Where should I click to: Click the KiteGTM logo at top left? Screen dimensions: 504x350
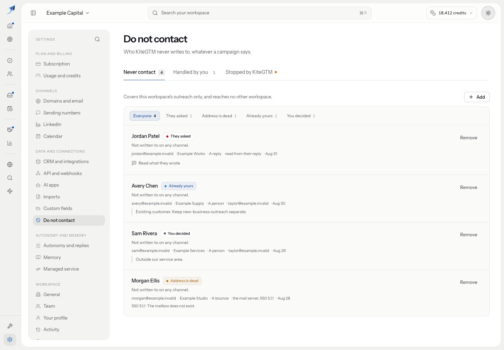tap(10, 10)
